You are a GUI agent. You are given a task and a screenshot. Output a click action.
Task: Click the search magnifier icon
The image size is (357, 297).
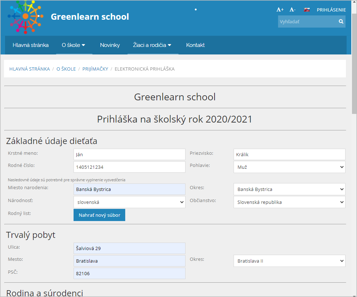click(x=341, y=22)
